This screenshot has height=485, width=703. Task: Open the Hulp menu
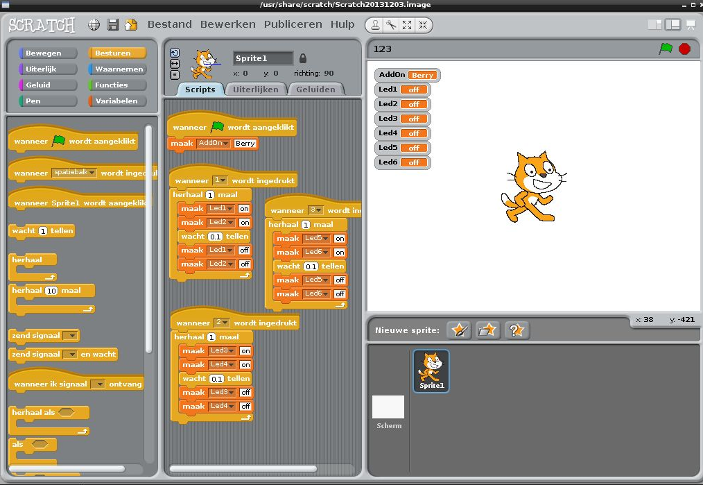[x=342, y=24]
